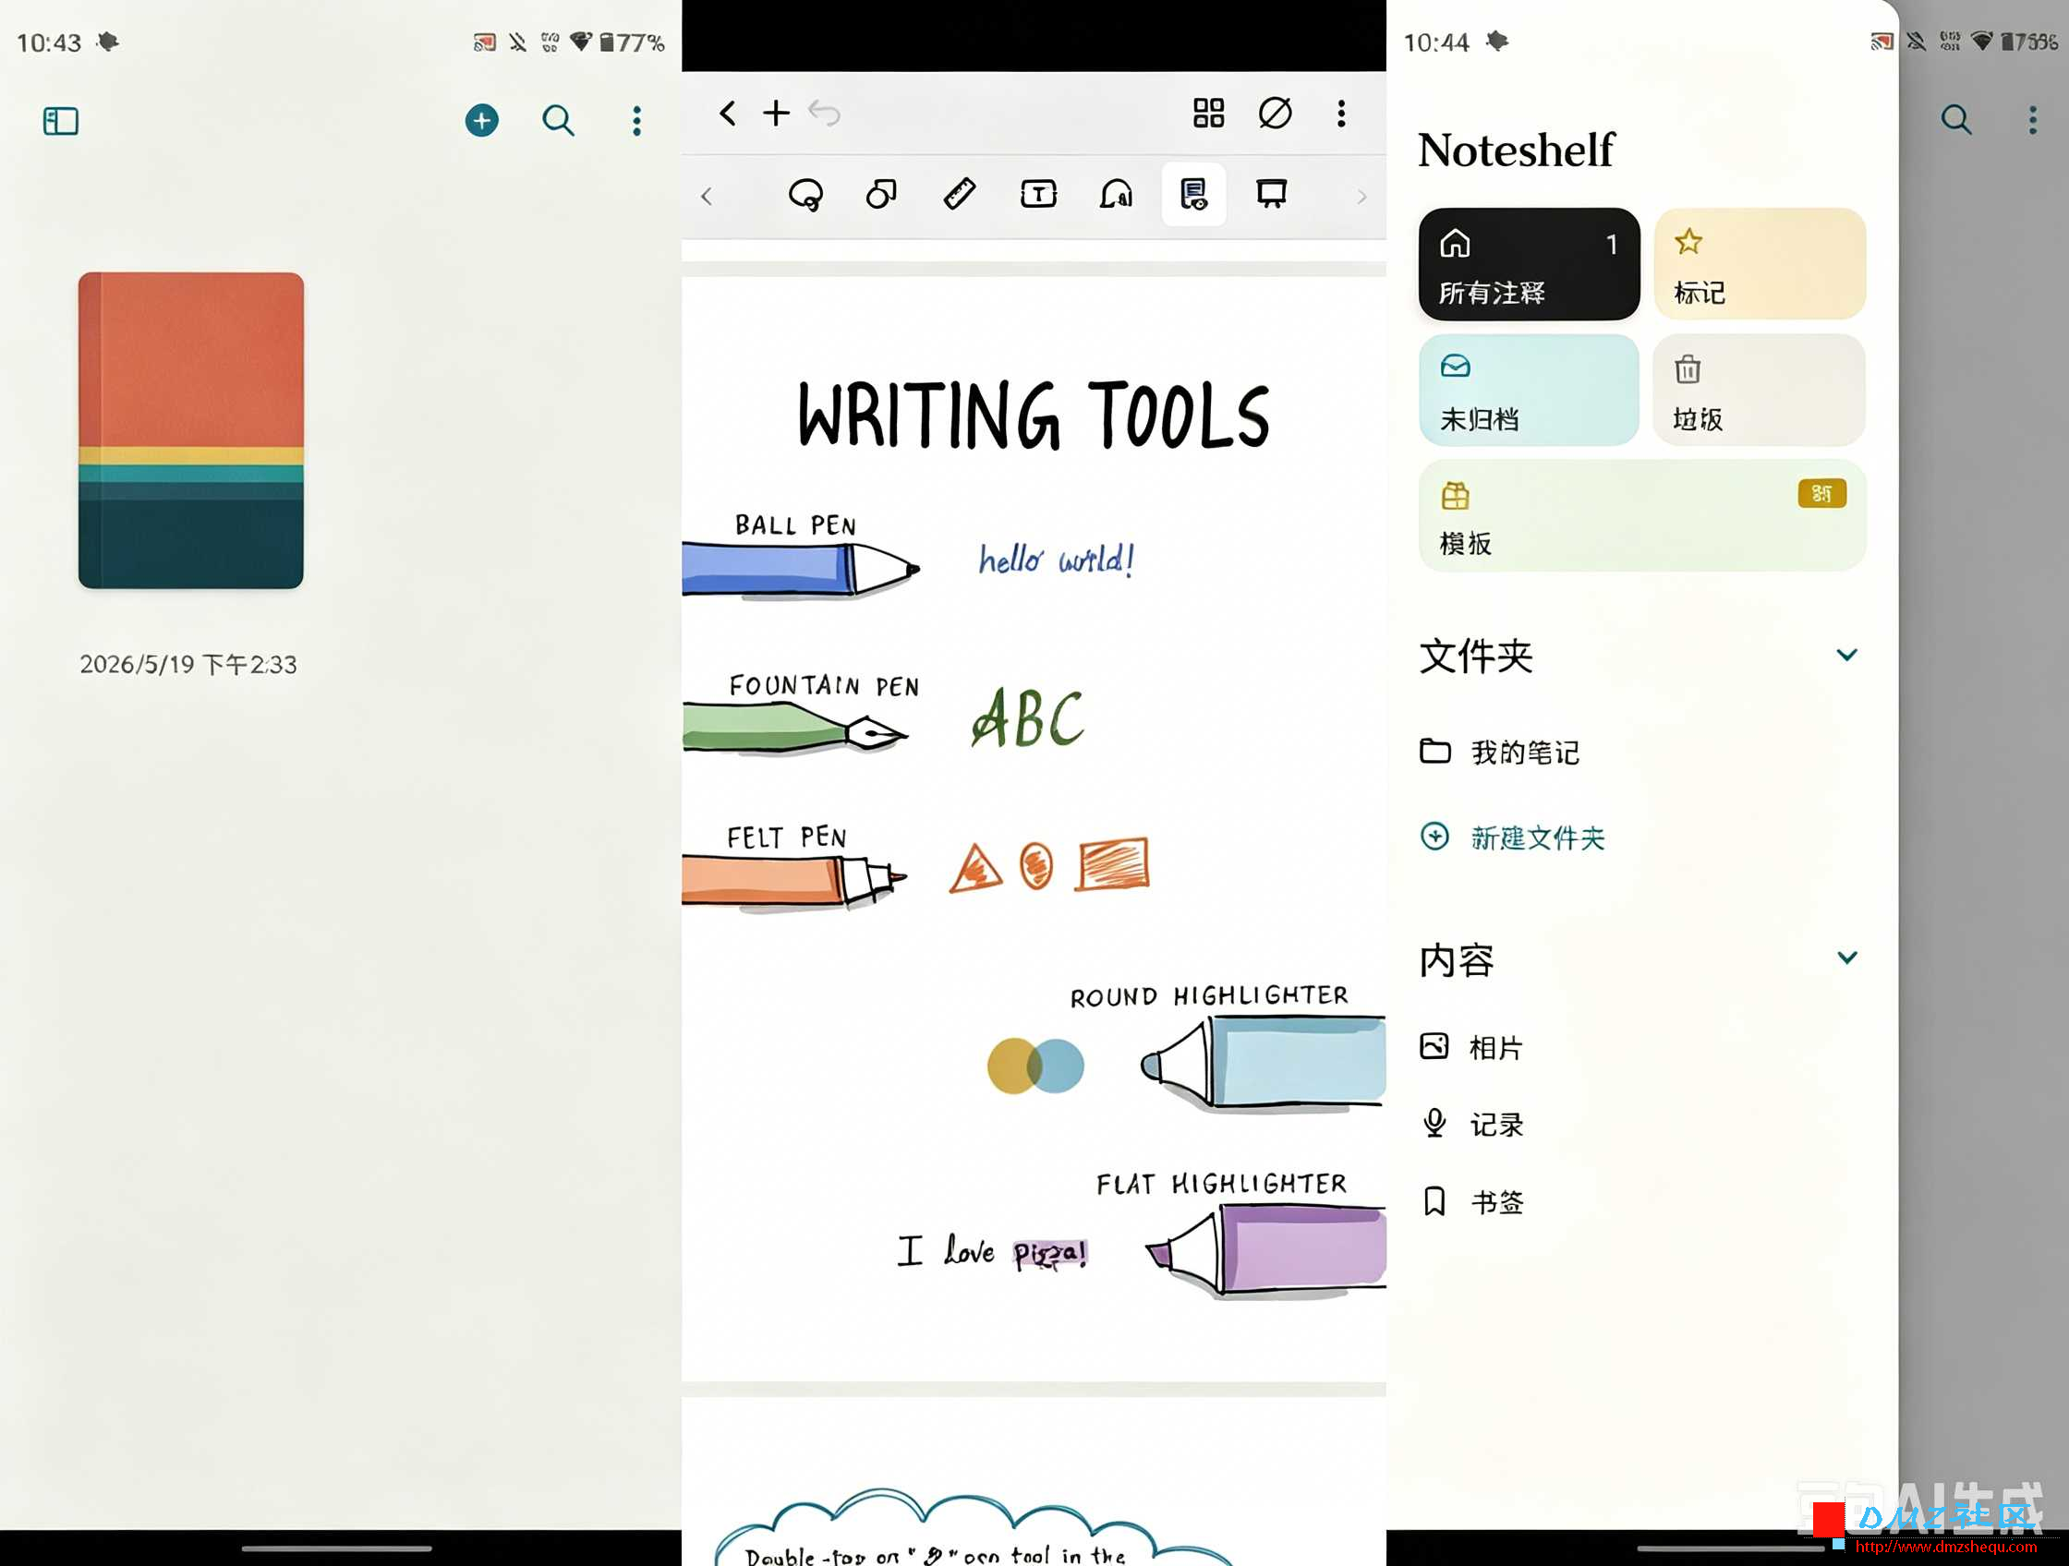2069x1566 pixels.
Task: Open the orange and teal notebook cover
Action: point(191,430)
